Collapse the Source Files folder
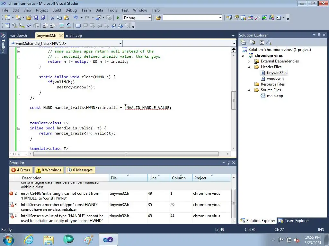 coord(249,90)
